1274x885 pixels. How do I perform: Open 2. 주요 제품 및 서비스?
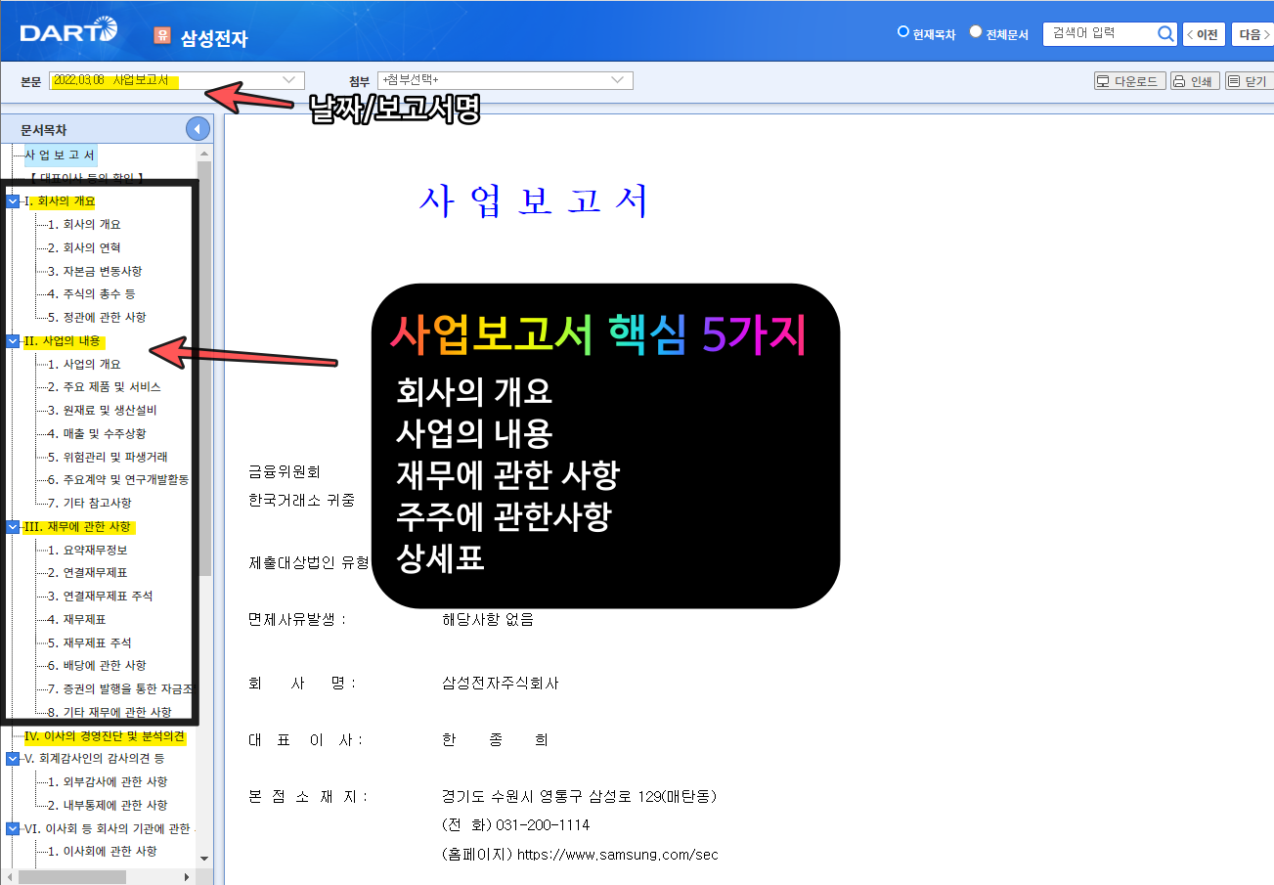coord(105,387)
